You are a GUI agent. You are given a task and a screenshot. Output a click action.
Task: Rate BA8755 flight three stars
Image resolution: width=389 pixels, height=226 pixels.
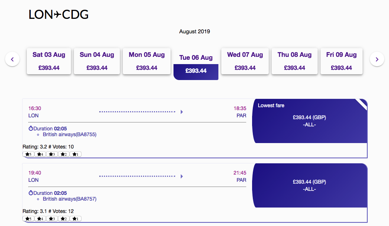coord(52,154)
